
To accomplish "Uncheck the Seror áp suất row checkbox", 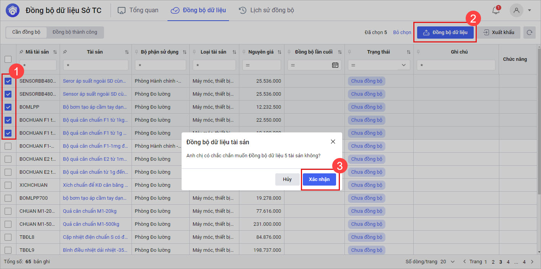I will click(x=8, y=81).
